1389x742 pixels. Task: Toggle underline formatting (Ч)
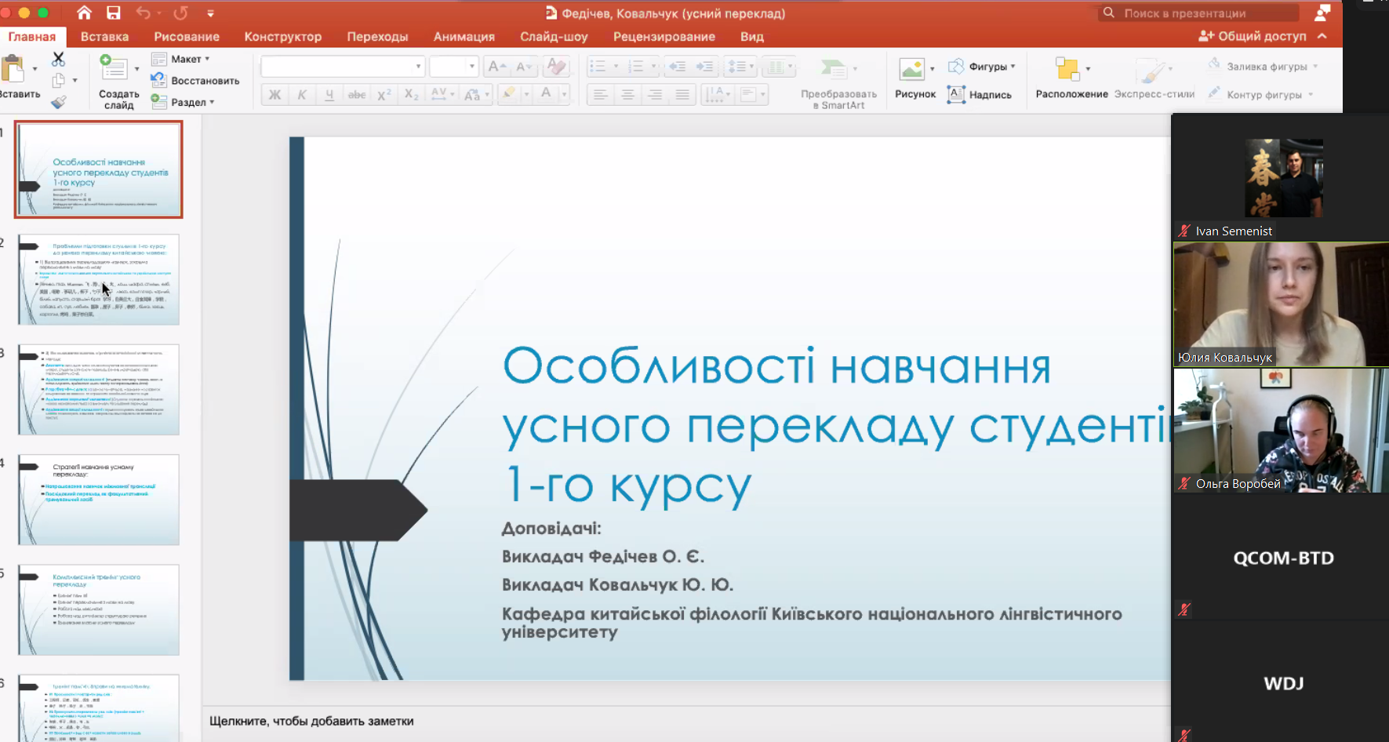(329, 94)
